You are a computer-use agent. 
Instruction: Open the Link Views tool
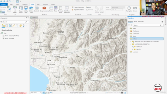(x=15, y=9)
